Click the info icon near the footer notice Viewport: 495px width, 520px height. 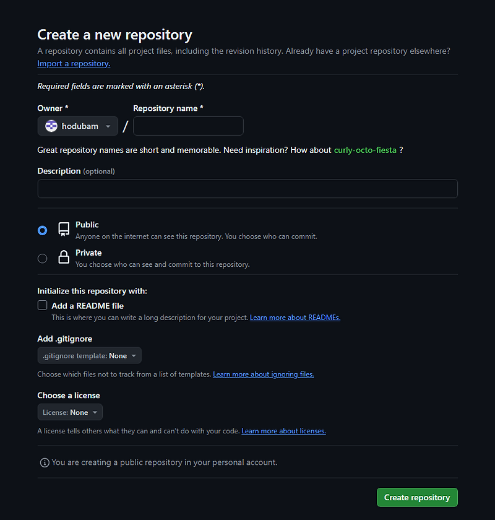pos(43,462)
